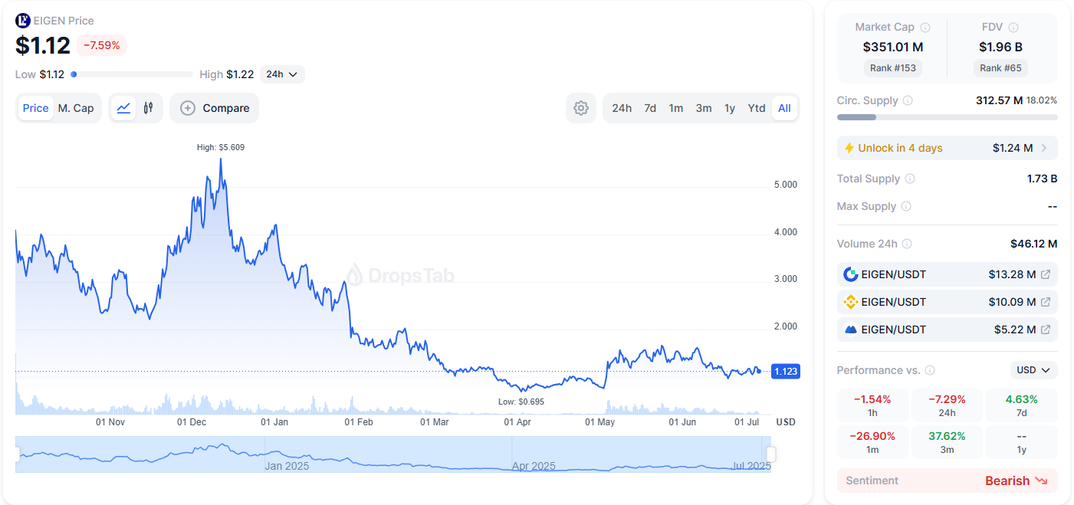
Task: Click the plus icon in Compare
Action: 188,108
